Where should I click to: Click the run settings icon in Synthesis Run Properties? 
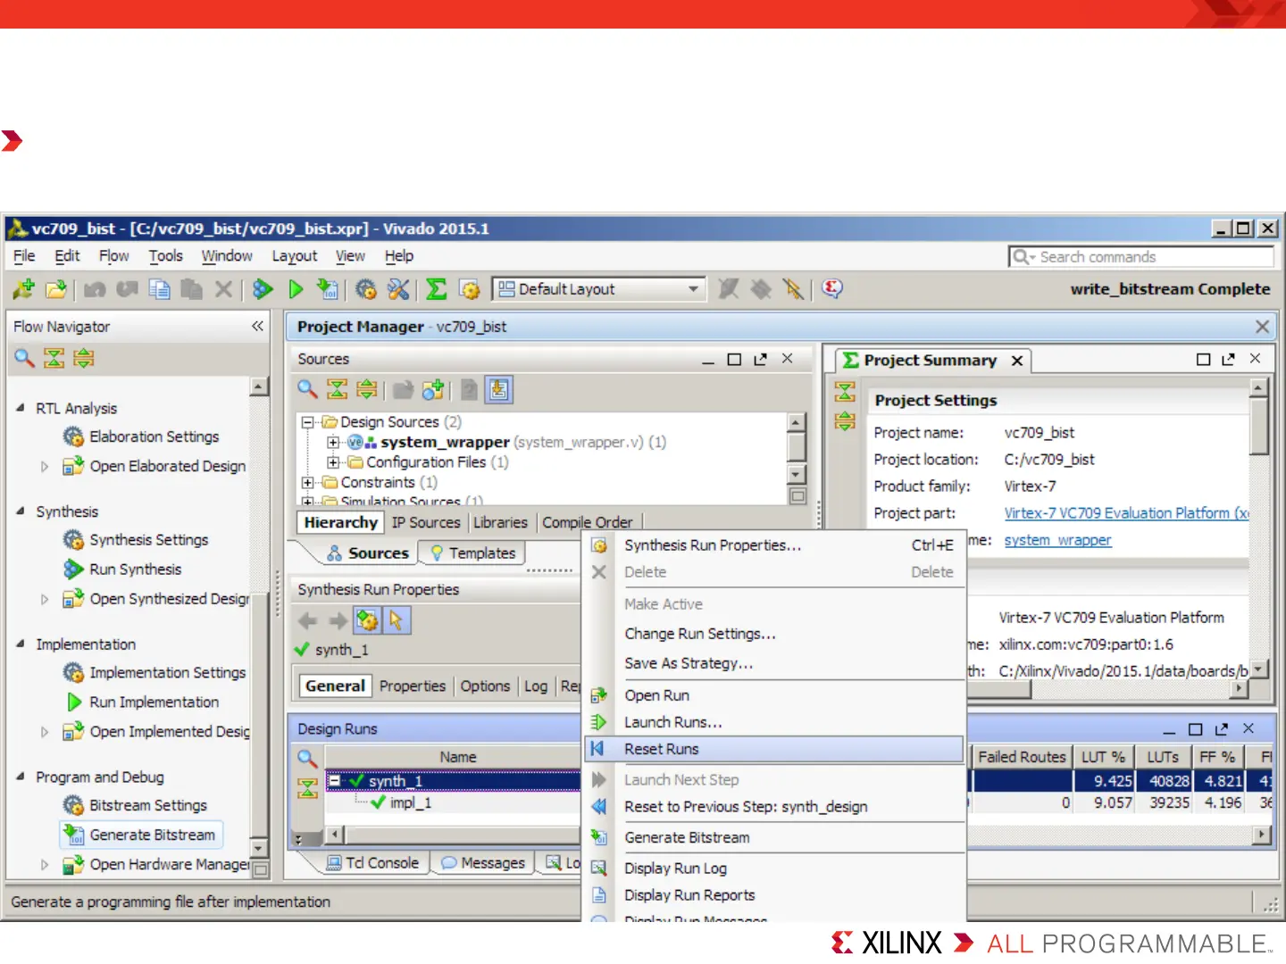367,620
